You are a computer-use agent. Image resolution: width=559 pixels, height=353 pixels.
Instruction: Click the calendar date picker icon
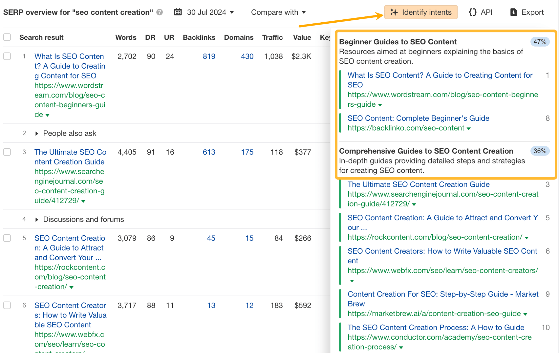coord(179,12)
